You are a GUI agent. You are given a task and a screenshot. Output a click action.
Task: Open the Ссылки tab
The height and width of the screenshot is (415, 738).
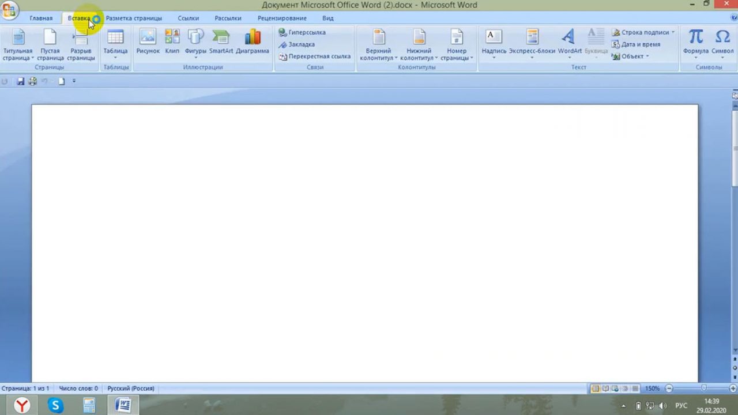point(189,18)
